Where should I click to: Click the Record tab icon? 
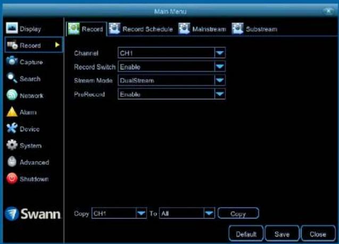click(x=74, y=29)
